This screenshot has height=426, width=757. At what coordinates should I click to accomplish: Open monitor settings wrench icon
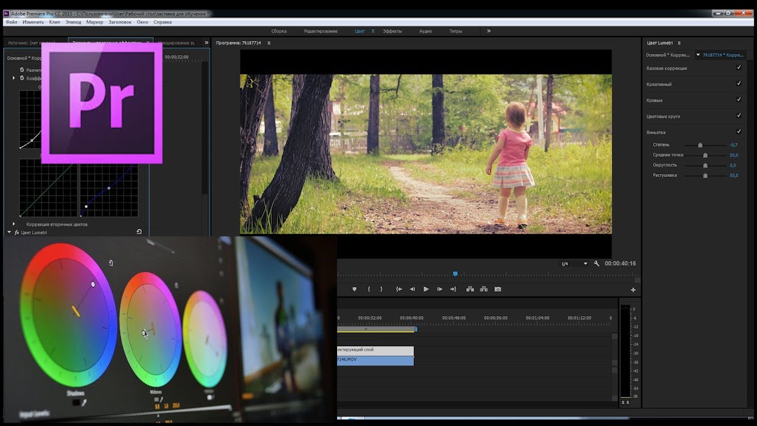pos(597,263)
